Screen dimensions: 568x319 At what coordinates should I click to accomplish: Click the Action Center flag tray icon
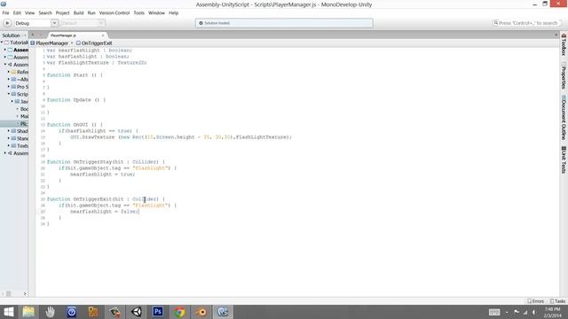tap(517, 312)
